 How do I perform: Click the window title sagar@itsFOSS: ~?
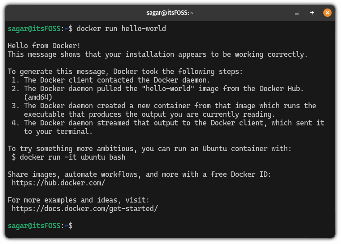click(170, 13)
